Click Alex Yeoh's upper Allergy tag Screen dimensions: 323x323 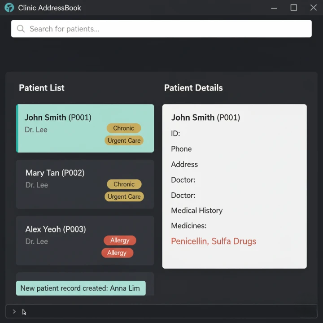tap(120, 240)
